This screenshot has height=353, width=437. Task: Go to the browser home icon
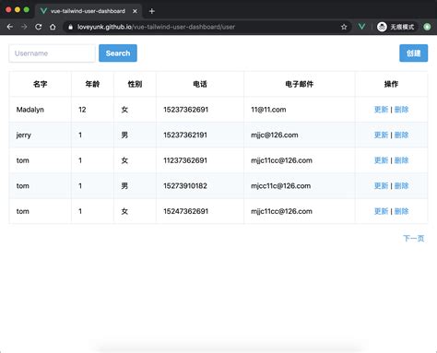[x=53, y=27]
